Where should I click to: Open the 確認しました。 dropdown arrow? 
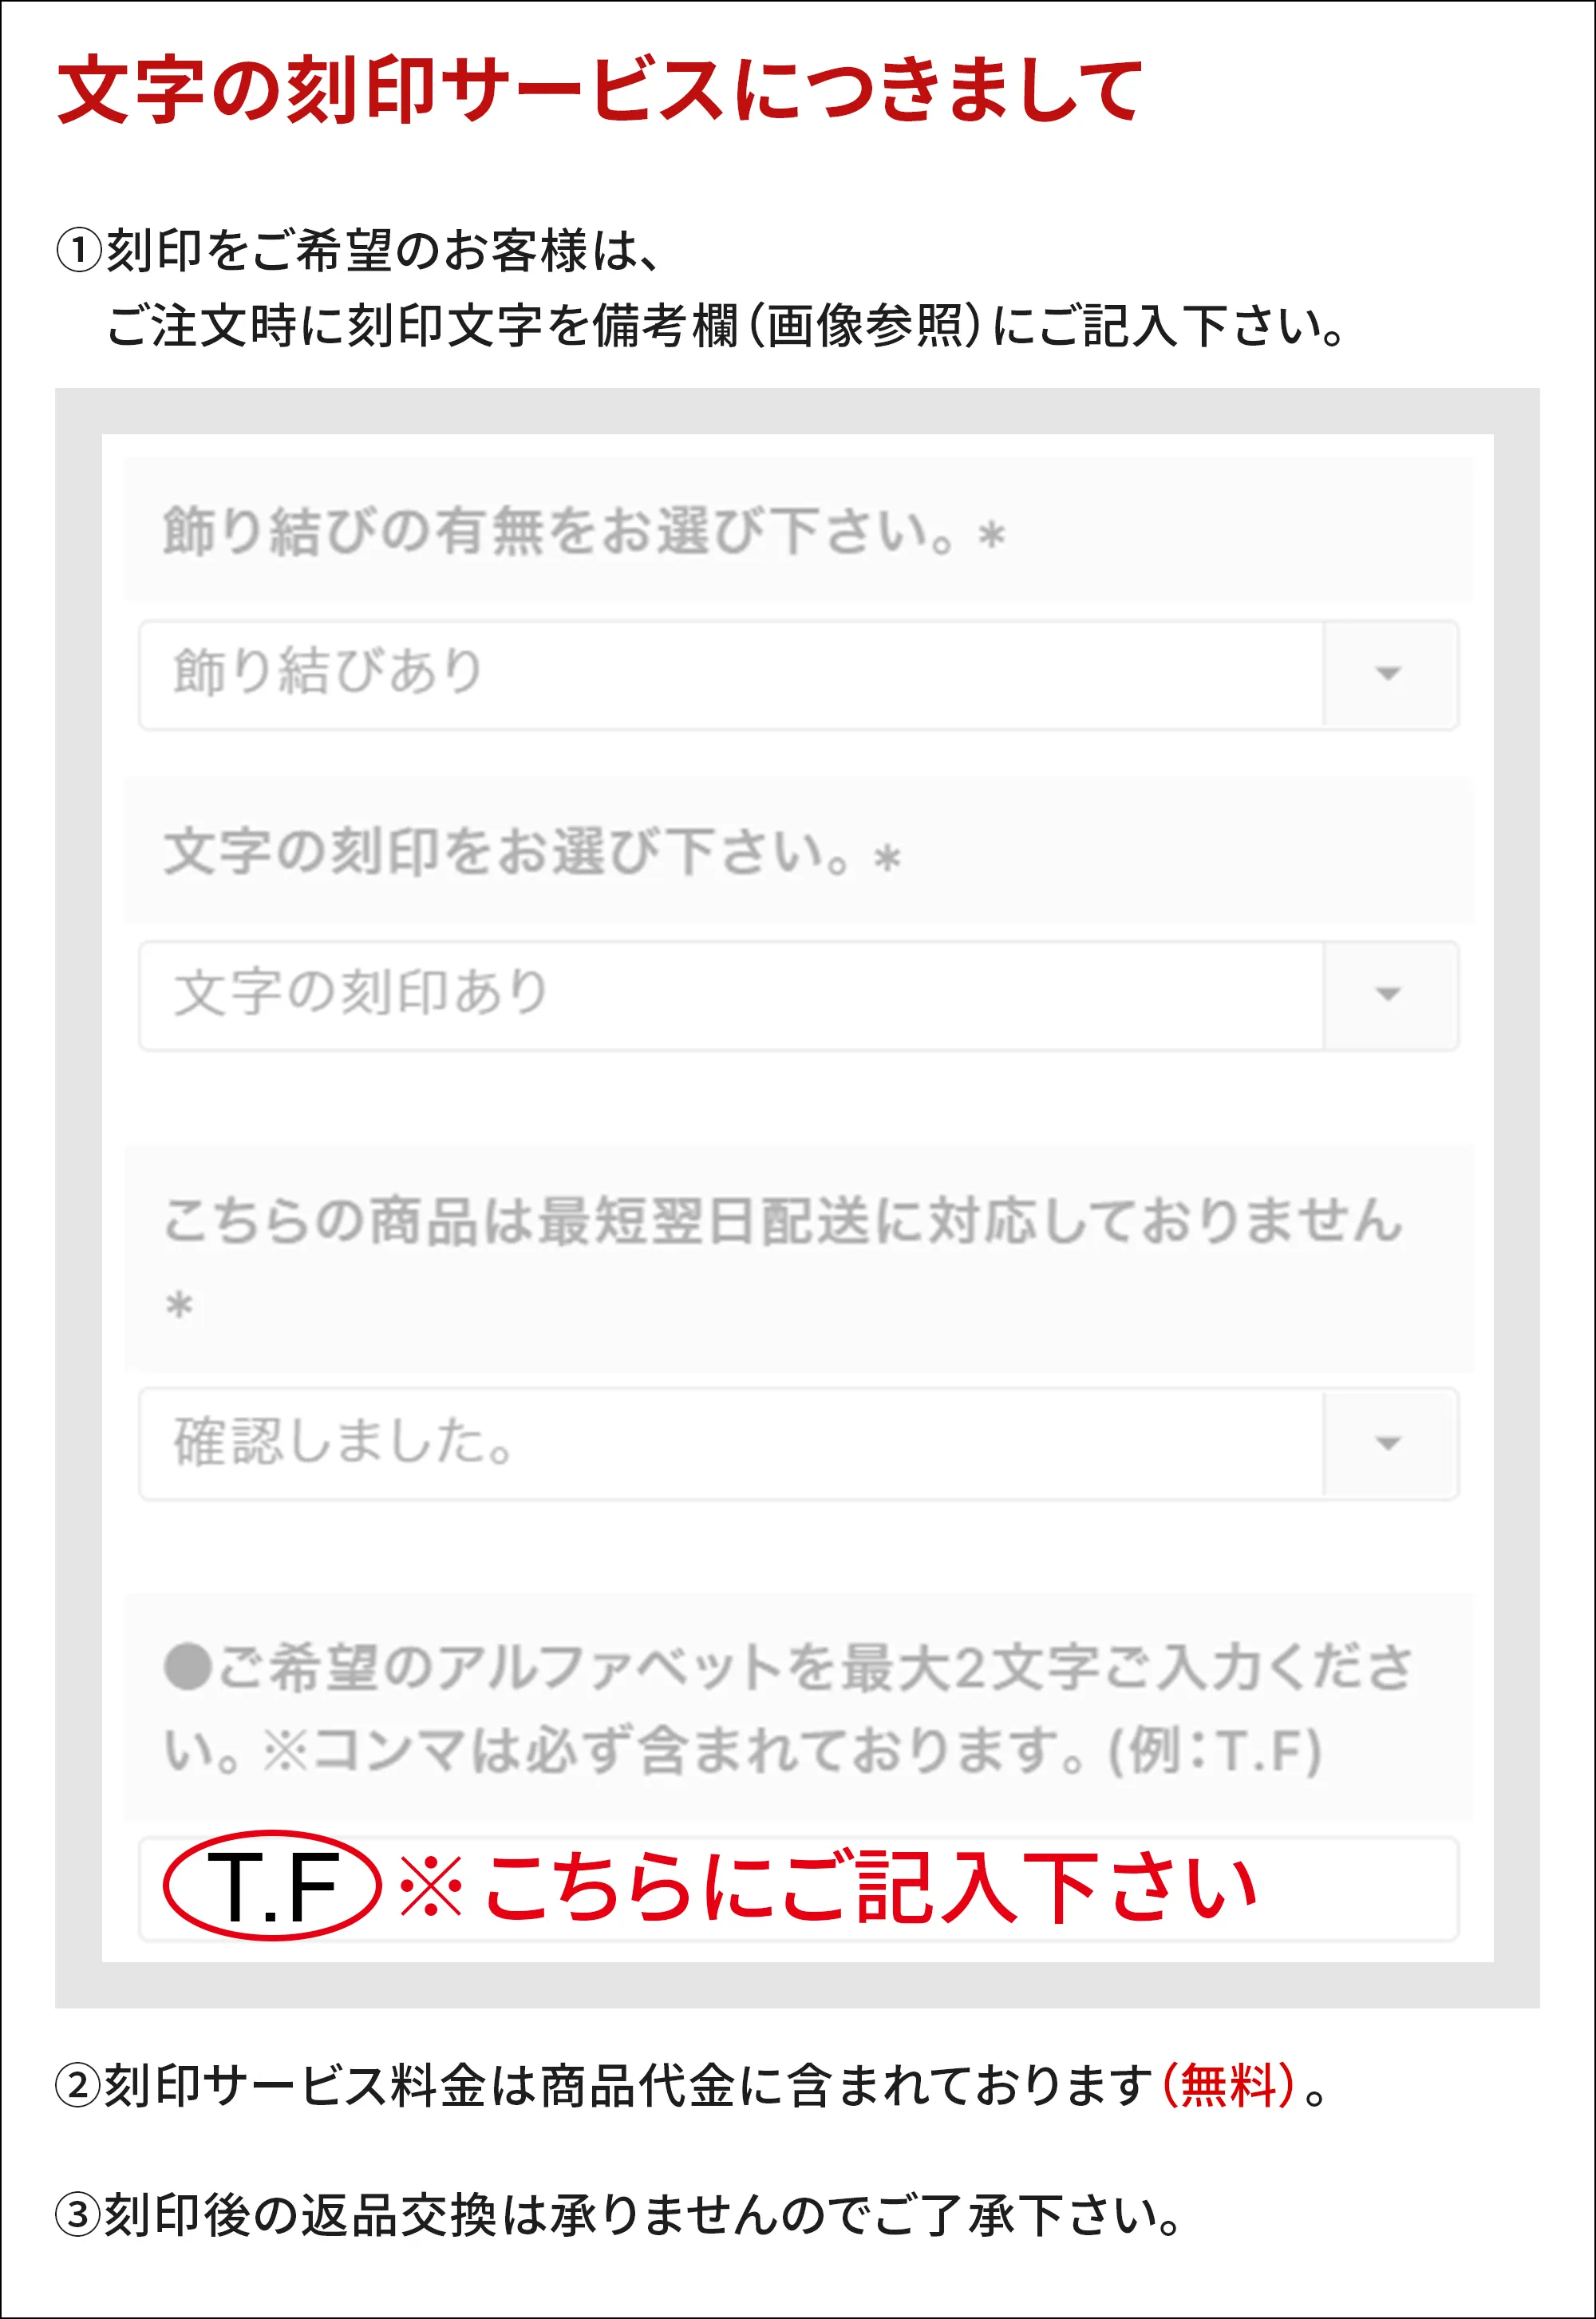1389,1442
